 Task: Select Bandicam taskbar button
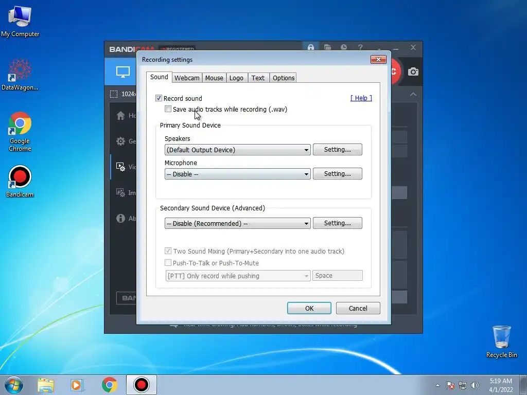[x=142, y=385]
